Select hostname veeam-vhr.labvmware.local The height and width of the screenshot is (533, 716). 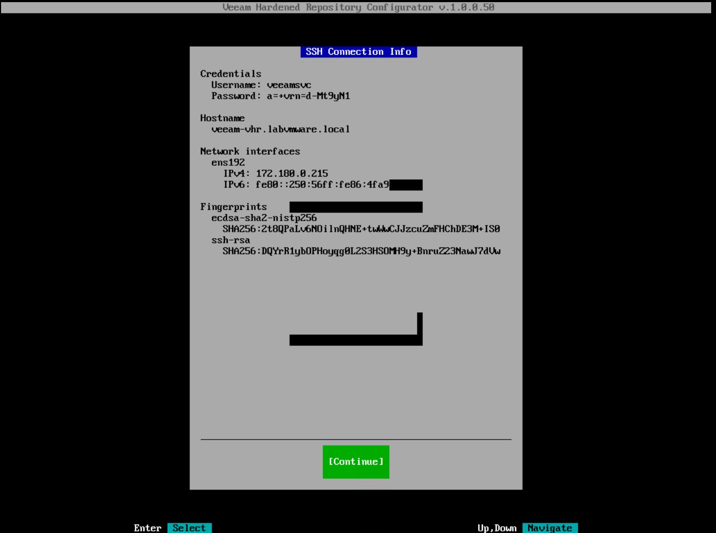pos(280,129)
